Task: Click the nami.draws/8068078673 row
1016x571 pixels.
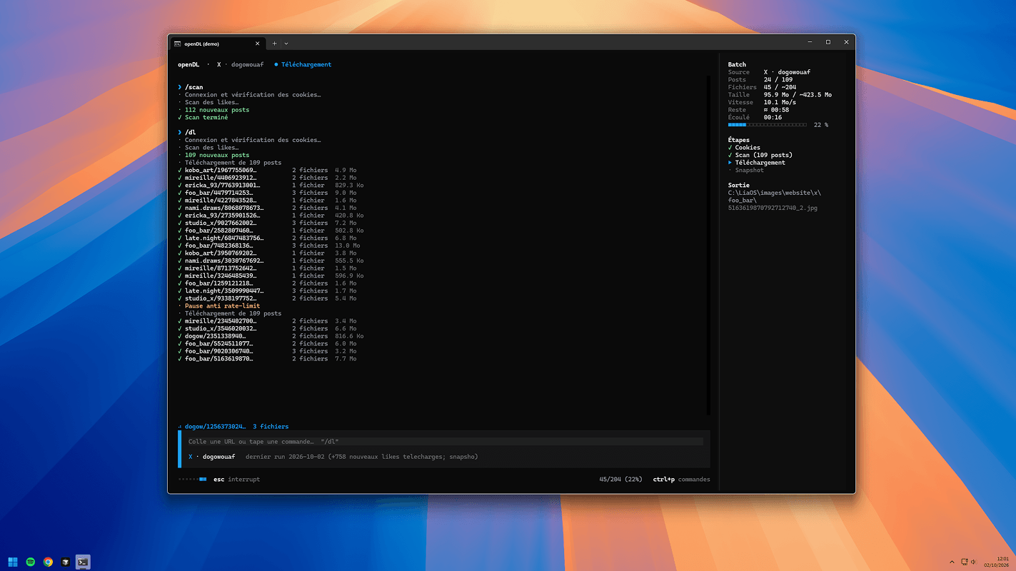Action: click(x=268, y=208)
